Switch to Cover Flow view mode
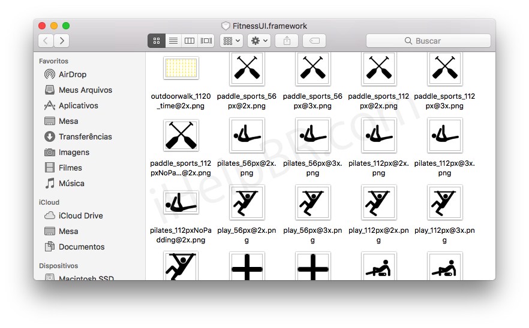 click(206, 41)
